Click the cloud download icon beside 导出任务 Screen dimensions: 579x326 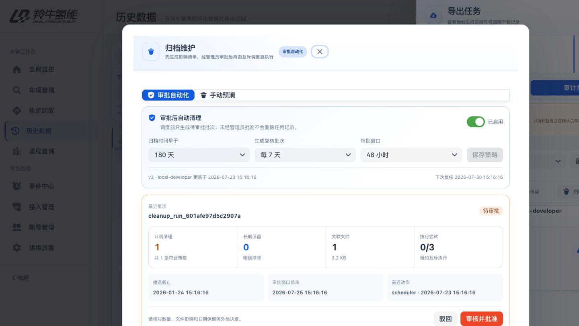[433, 15]
